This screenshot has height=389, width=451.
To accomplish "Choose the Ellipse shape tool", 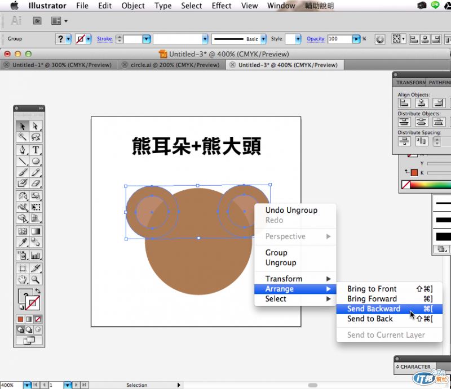I will [x=36, y=161].
